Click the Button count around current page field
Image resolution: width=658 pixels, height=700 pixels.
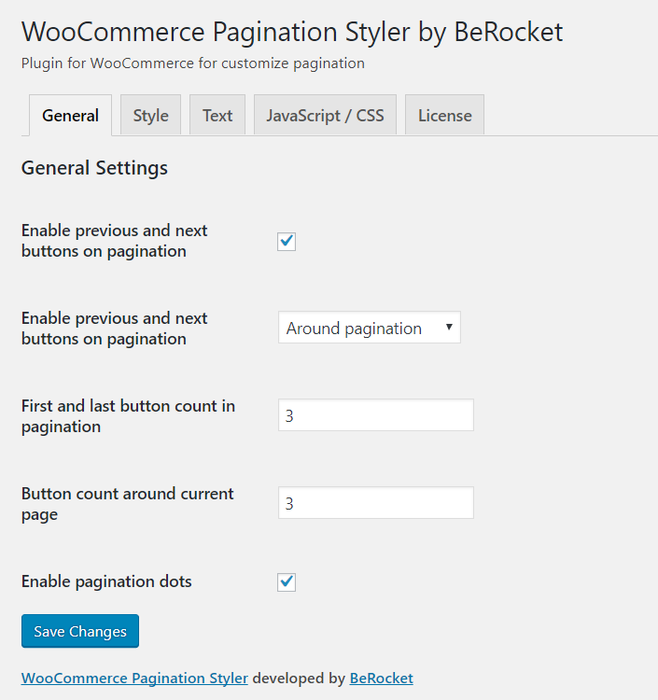pos(376,503)
